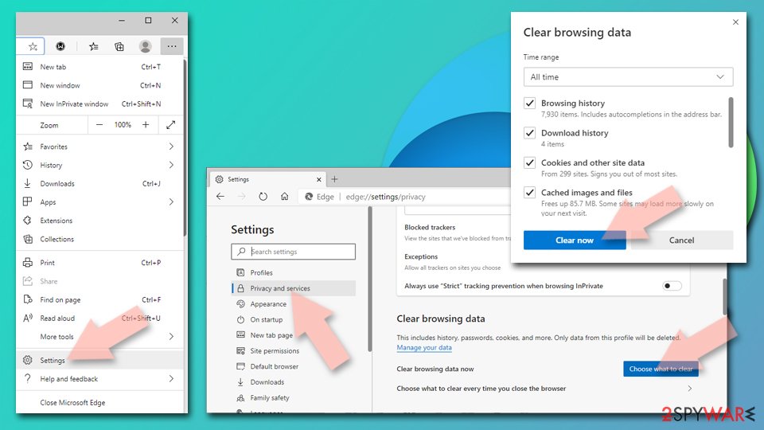This screenshot has height=430, width=764.
Task: Open the three-dot Settings and more menu
Action: click(x=172, y=46)
